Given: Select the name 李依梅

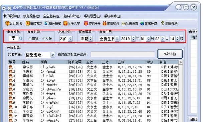Looking at the screenshot, I should point(28,67).
